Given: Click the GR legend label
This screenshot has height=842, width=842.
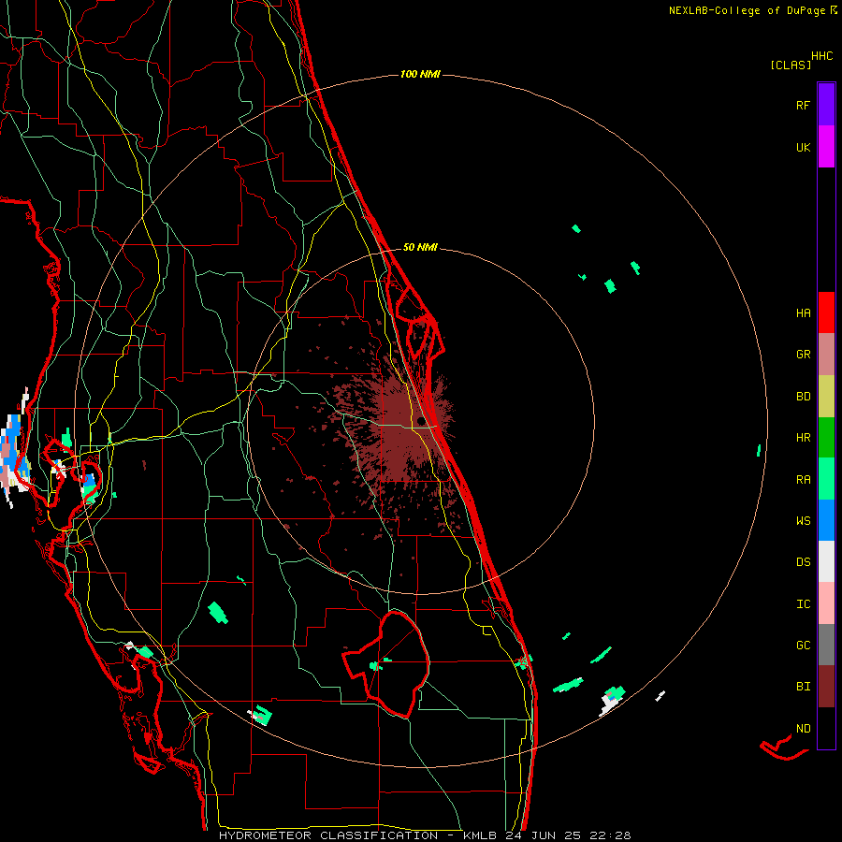Looking at the screenshot, I should (x=803, y=355).
